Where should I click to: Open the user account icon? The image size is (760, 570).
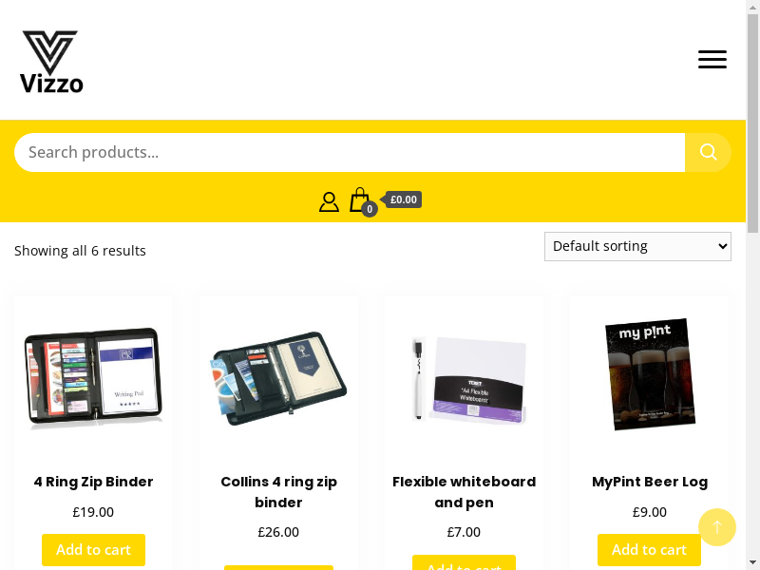pyautogui.click(x=329, y=201)
